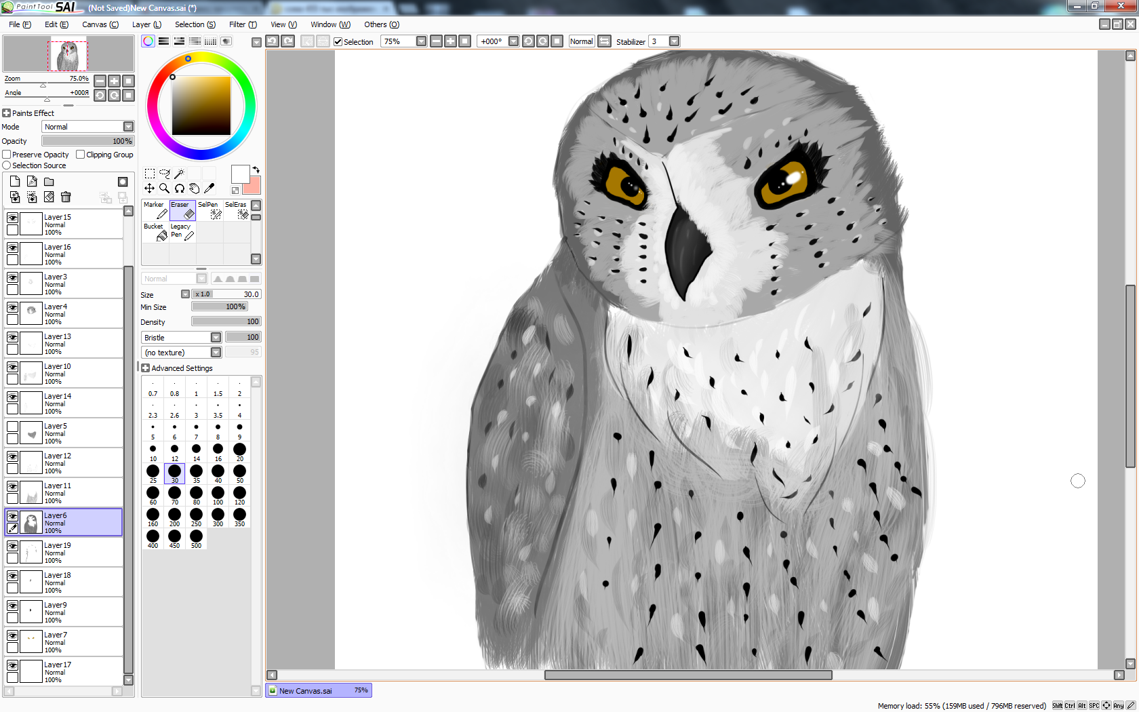Uncheck the Selection checkbox in toolbar
This screenshot has width=1139, height=712.
click(338, 42)
